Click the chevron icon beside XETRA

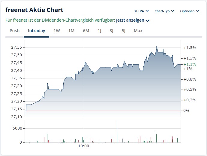(147, 11)
